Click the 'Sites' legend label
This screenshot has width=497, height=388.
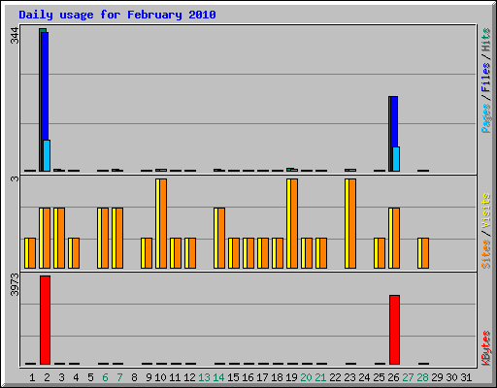click(485, 254)
